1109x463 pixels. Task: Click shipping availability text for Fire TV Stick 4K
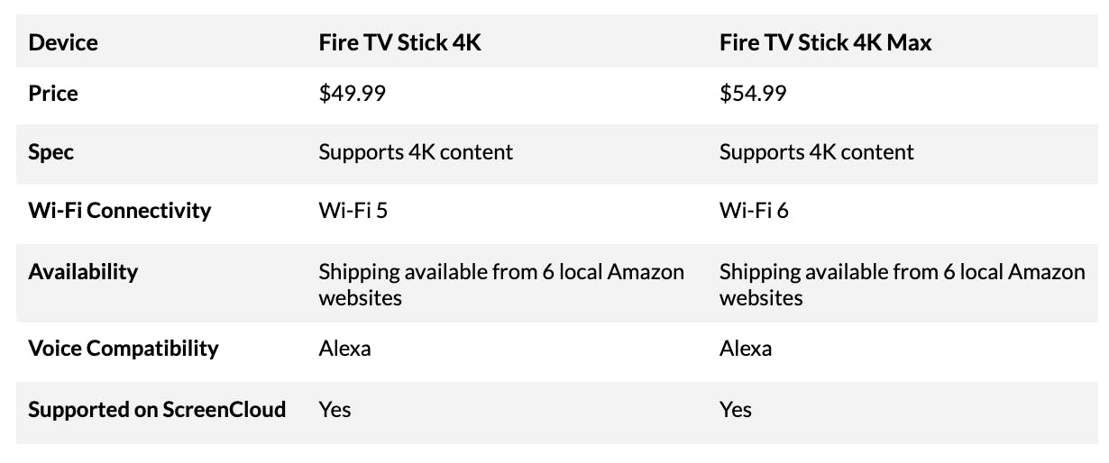[501, 284]
